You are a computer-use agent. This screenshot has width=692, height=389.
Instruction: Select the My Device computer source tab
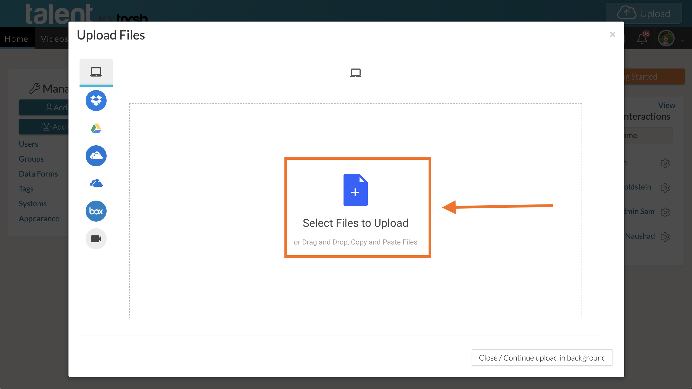click(x=96, y=72)
